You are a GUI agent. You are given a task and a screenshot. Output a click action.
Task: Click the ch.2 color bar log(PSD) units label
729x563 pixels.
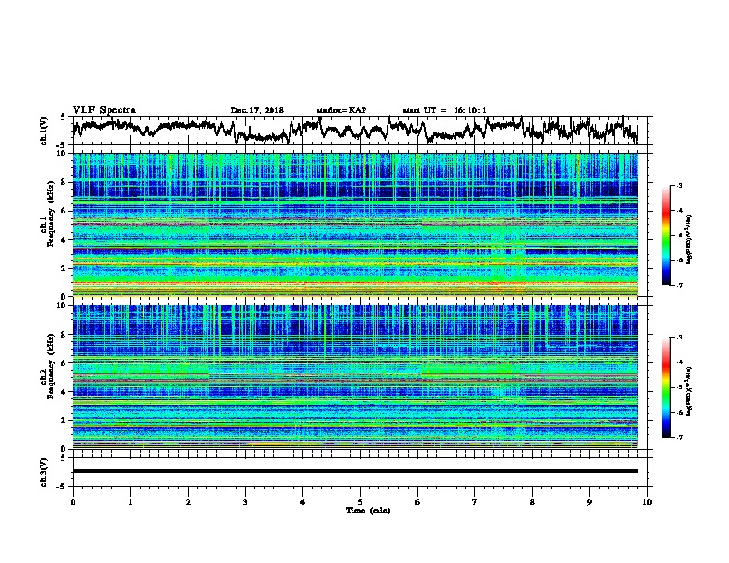(x=689, y=391)
